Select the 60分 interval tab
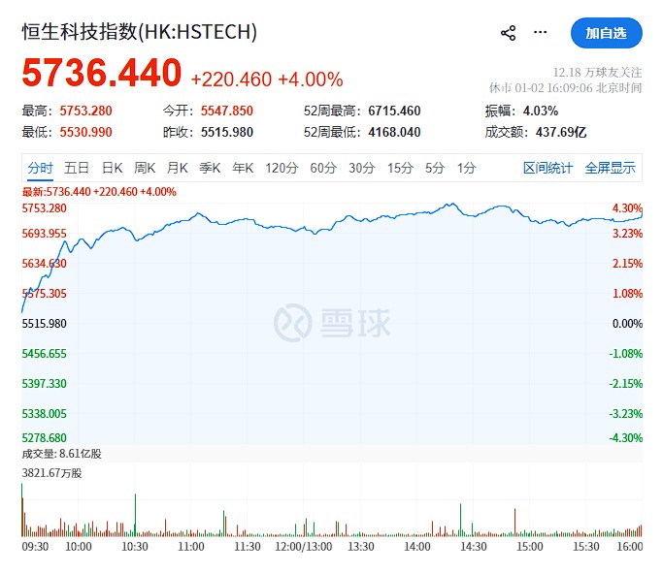This screenshot has width=663, height=573. [322, 168]
